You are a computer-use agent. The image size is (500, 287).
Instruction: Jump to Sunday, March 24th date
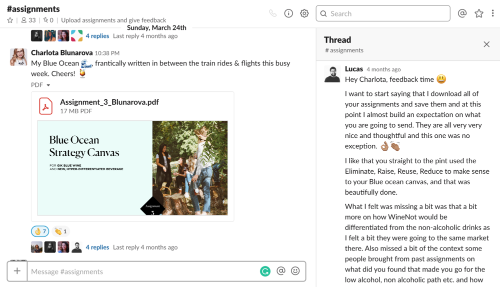click(x=156, y=27)
